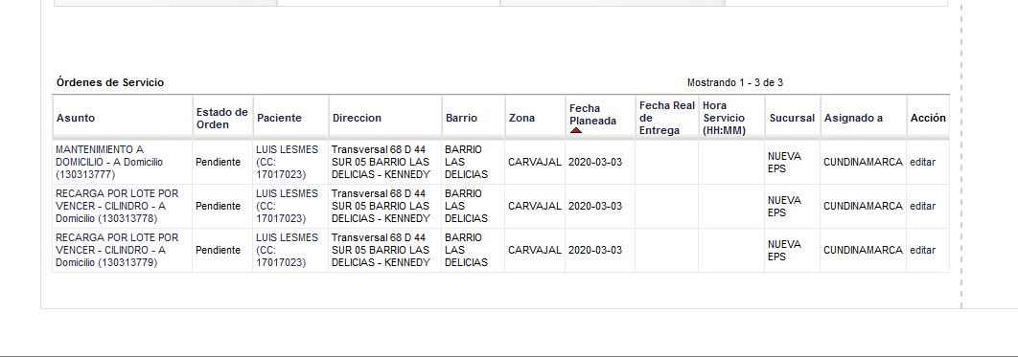Click the red sort arrow under Fecha Planeada

pos(576,131)
